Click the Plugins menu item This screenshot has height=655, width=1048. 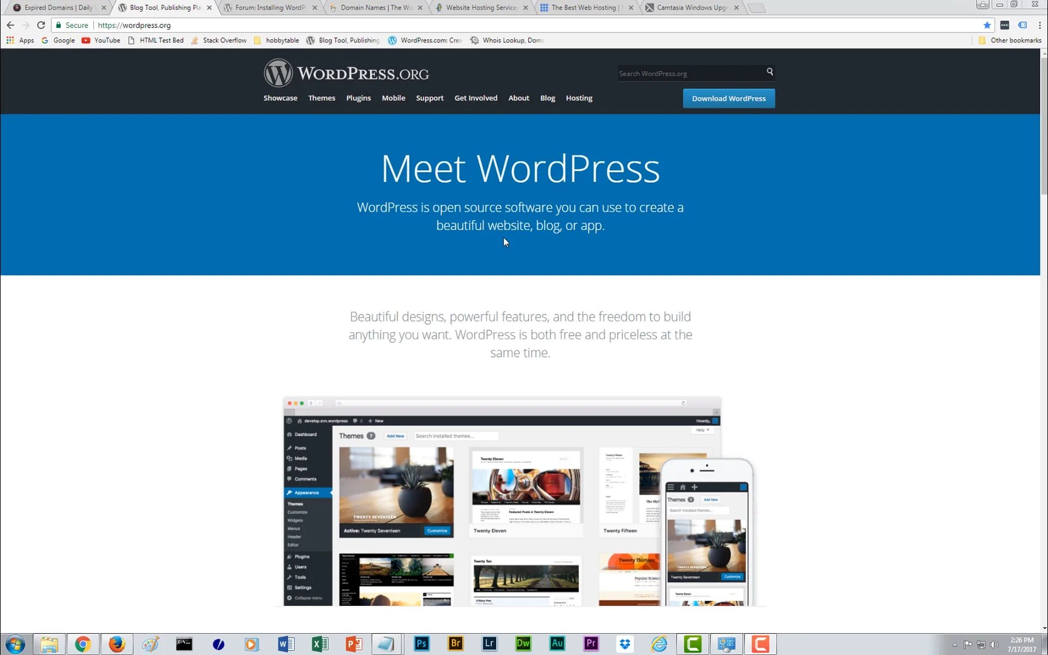[358, 97]
